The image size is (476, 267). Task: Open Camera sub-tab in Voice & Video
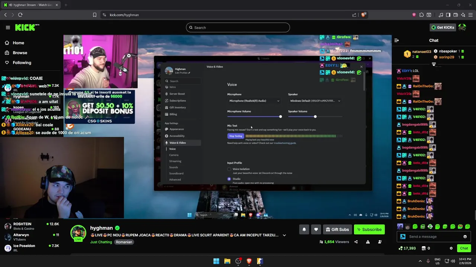(174, 155)
